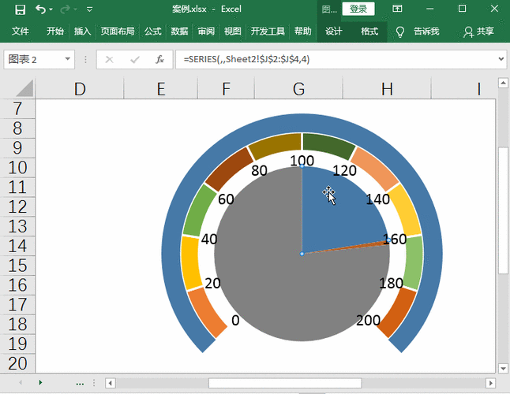Open the 公式 tab

pyautogui.click(x=153, y=32)
